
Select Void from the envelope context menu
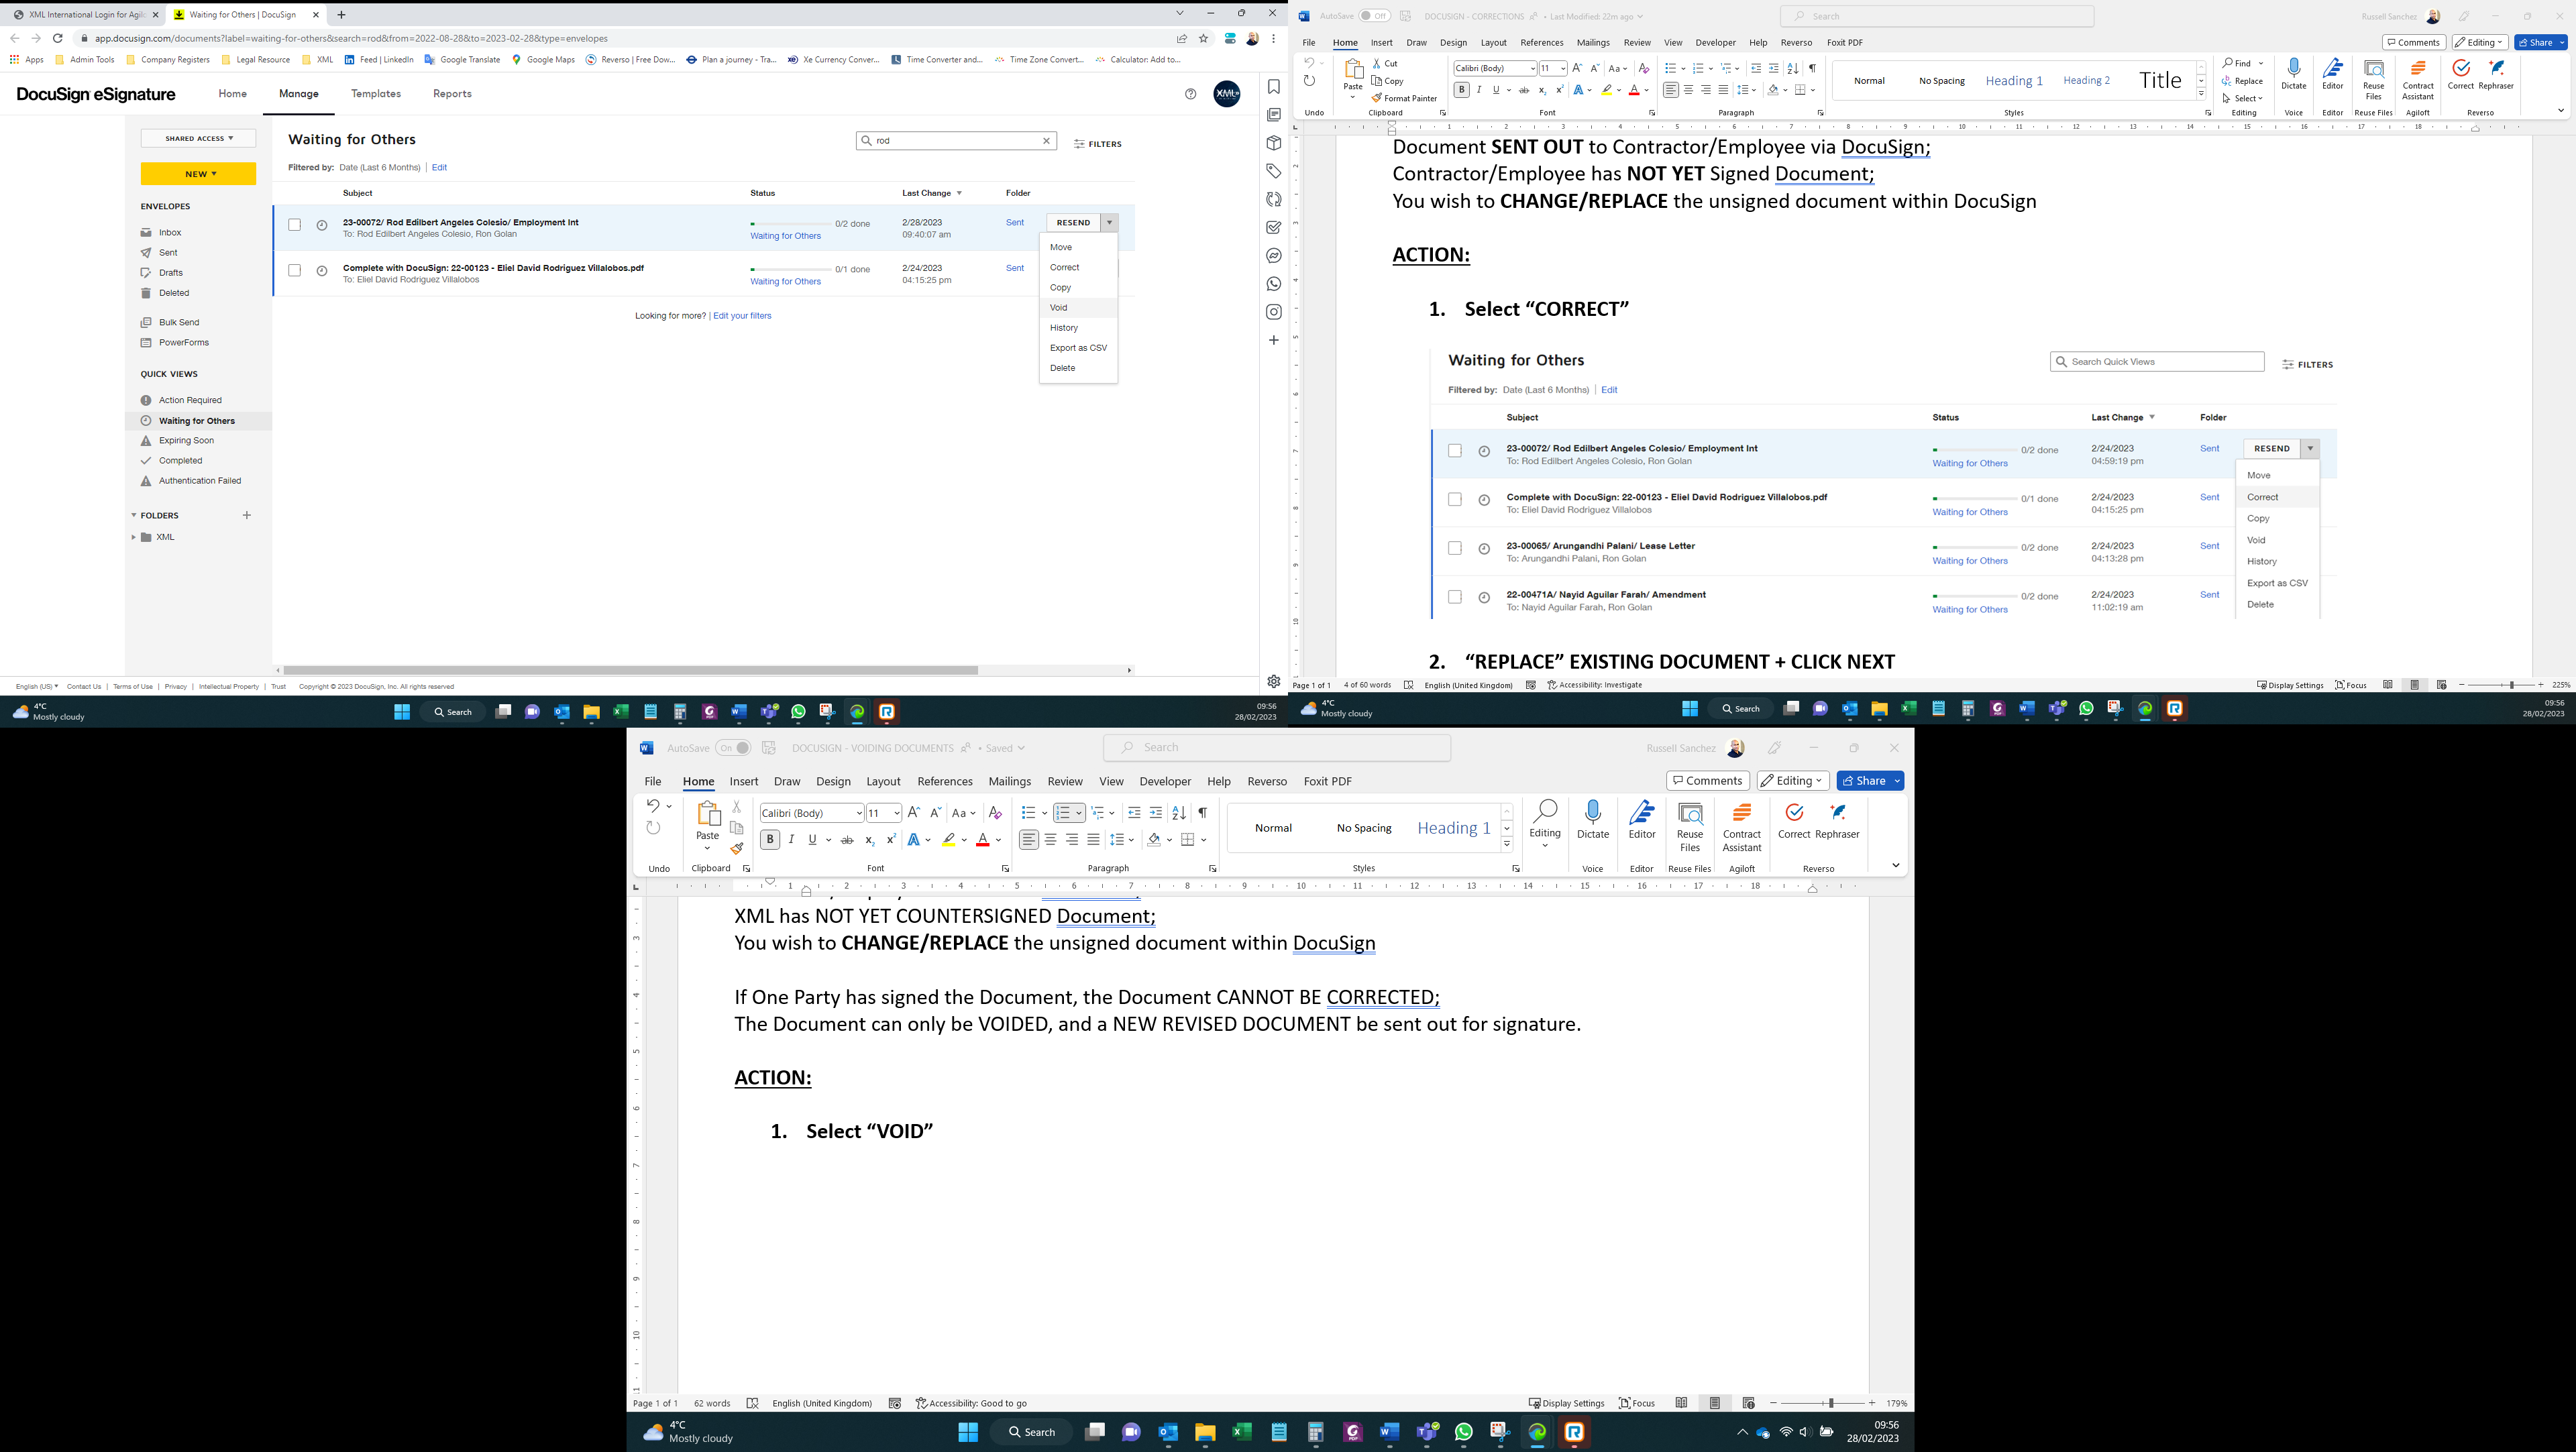coord(1058,307)
